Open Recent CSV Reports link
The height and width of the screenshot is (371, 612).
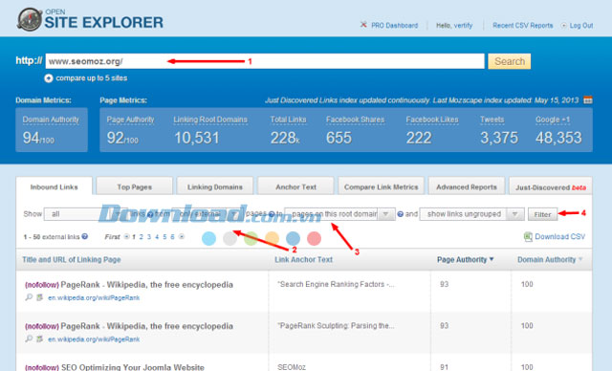click(x=523, y=26)
